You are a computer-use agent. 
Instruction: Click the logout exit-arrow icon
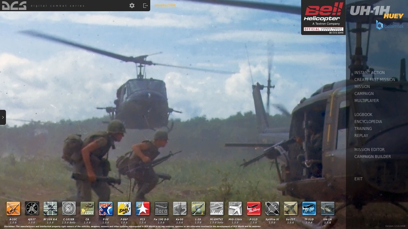point(146,5)
